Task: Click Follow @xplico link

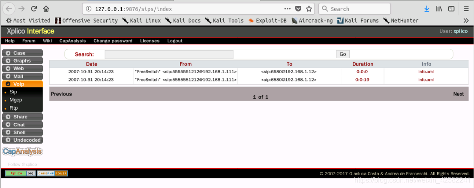Action: tap(22, 164)
